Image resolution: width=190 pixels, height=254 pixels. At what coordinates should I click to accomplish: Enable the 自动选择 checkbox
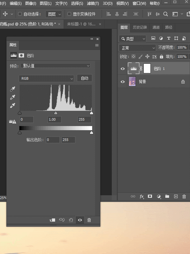click(x=20, y=14)
